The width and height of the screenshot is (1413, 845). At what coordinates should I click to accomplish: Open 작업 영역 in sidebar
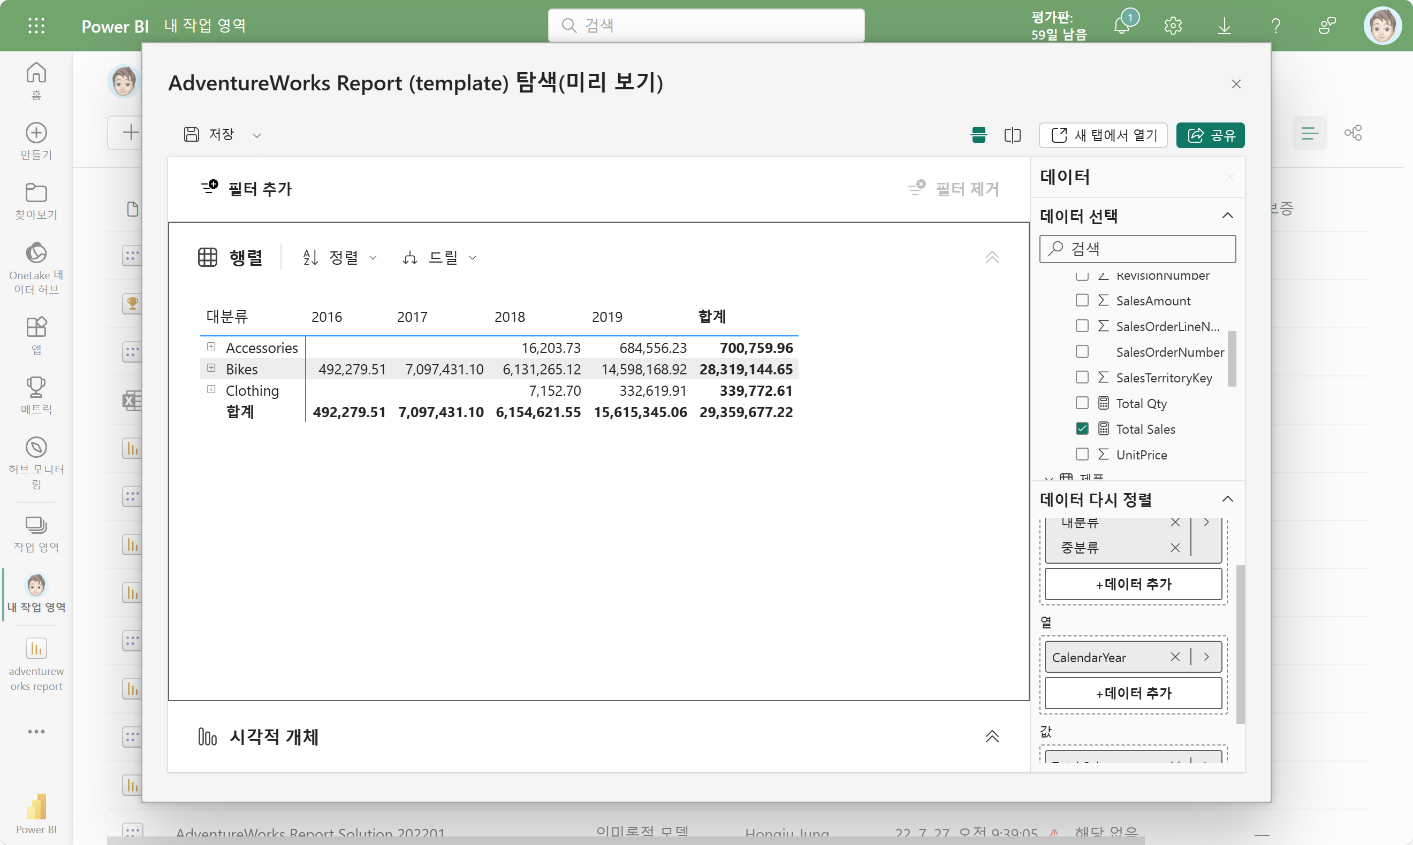click(x=36, y=534)
